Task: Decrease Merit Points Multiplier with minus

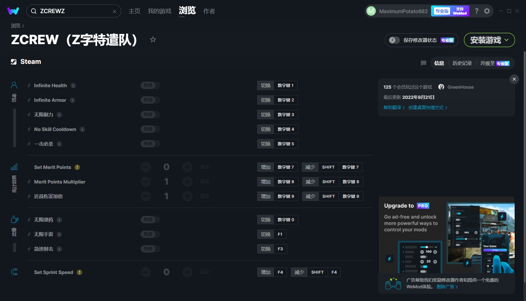Action: [x=145, y=182]
